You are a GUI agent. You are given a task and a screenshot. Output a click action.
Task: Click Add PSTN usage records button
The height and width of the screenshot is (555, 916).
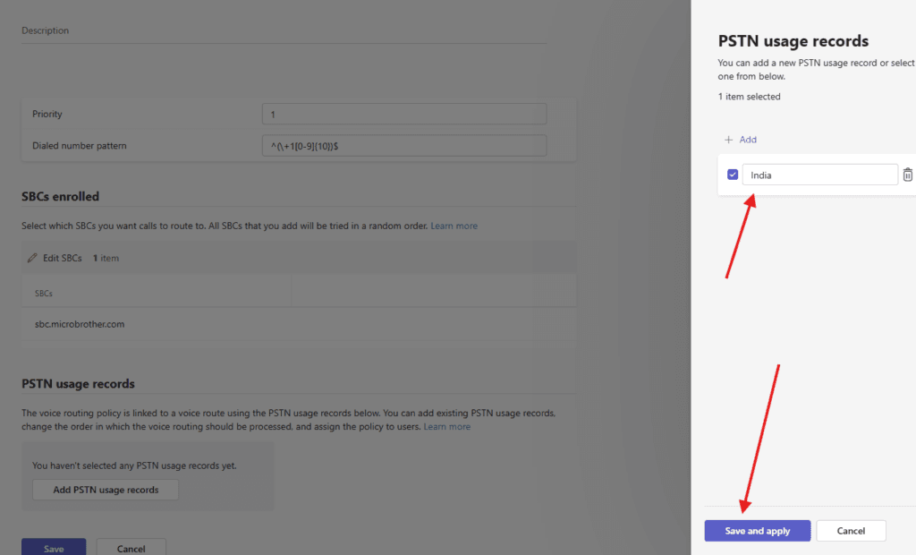coord(106,490)
